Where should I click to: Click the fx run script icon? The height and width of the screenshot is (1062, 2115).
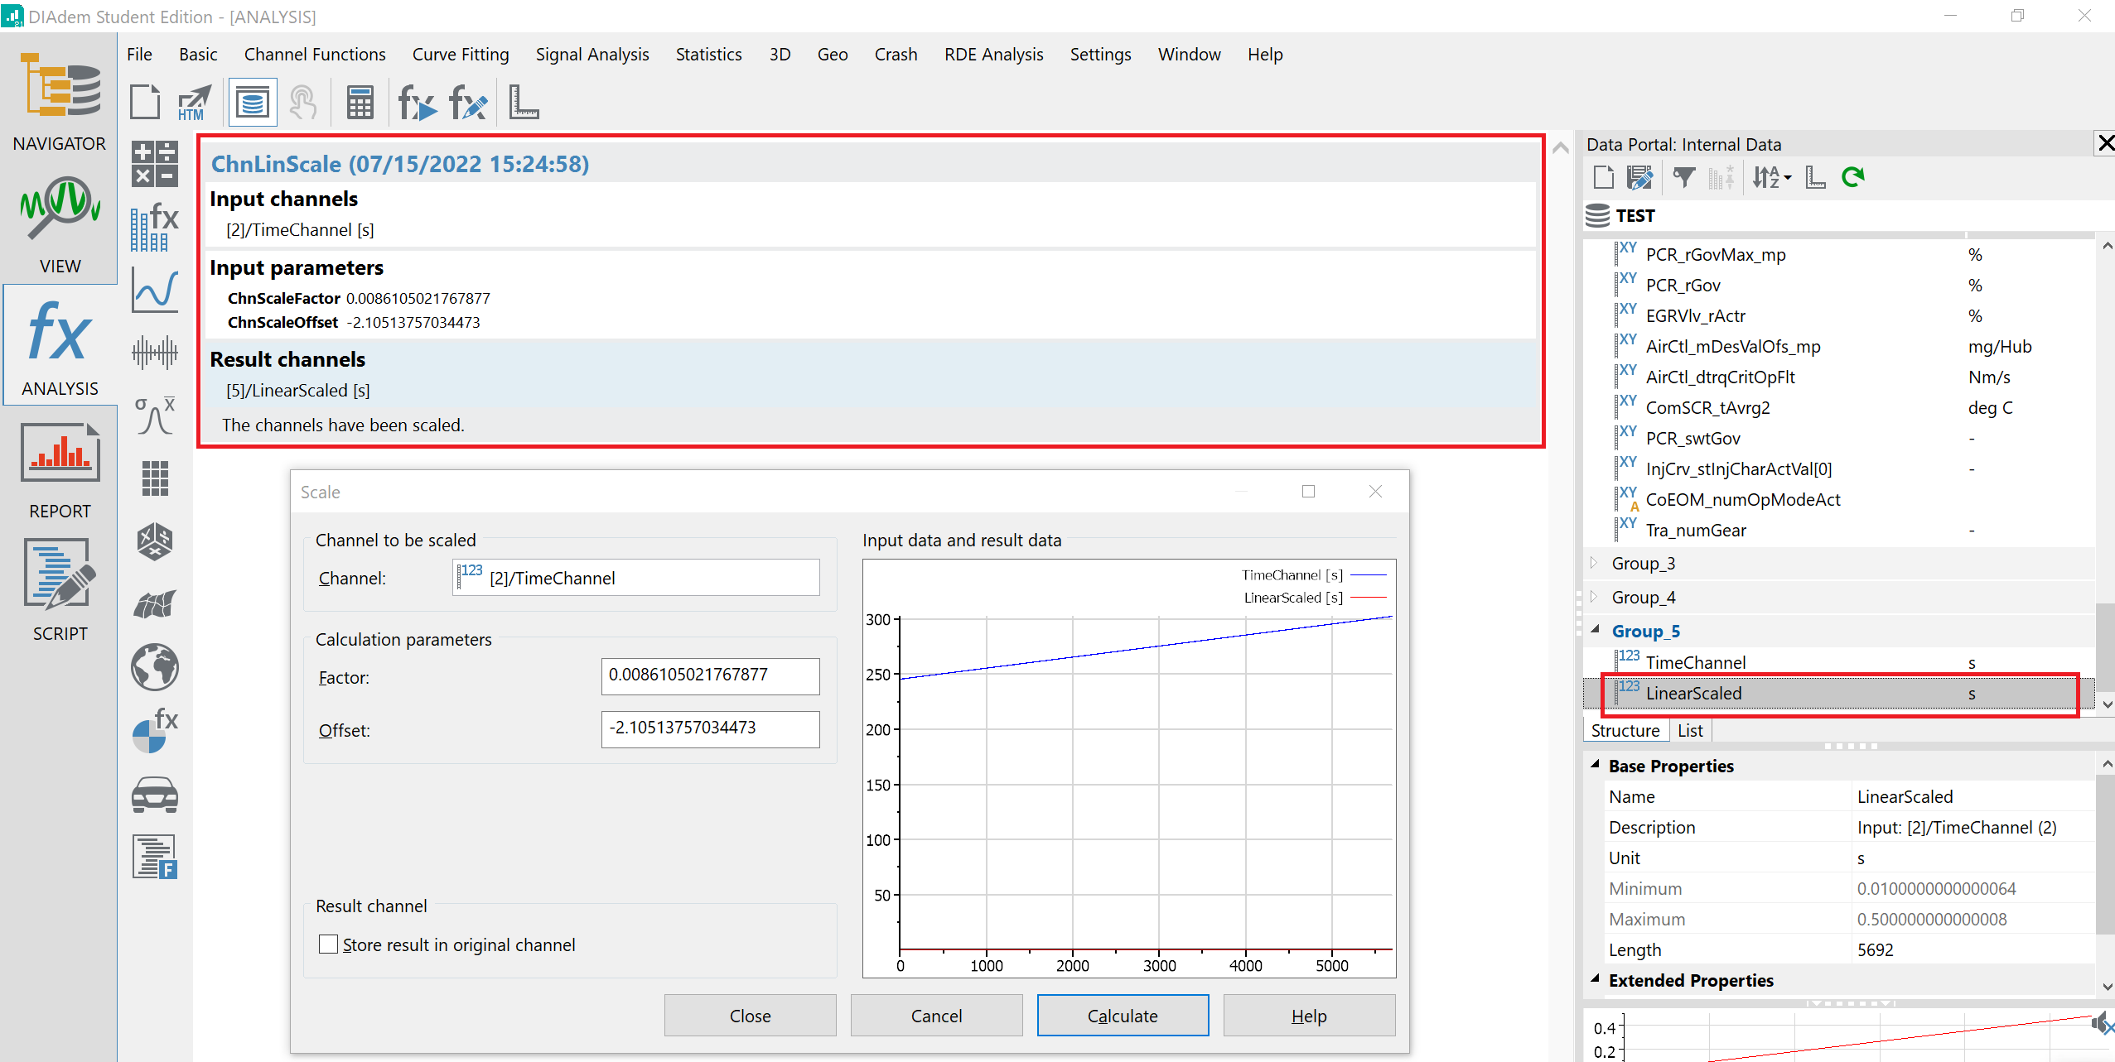(417, 103)
